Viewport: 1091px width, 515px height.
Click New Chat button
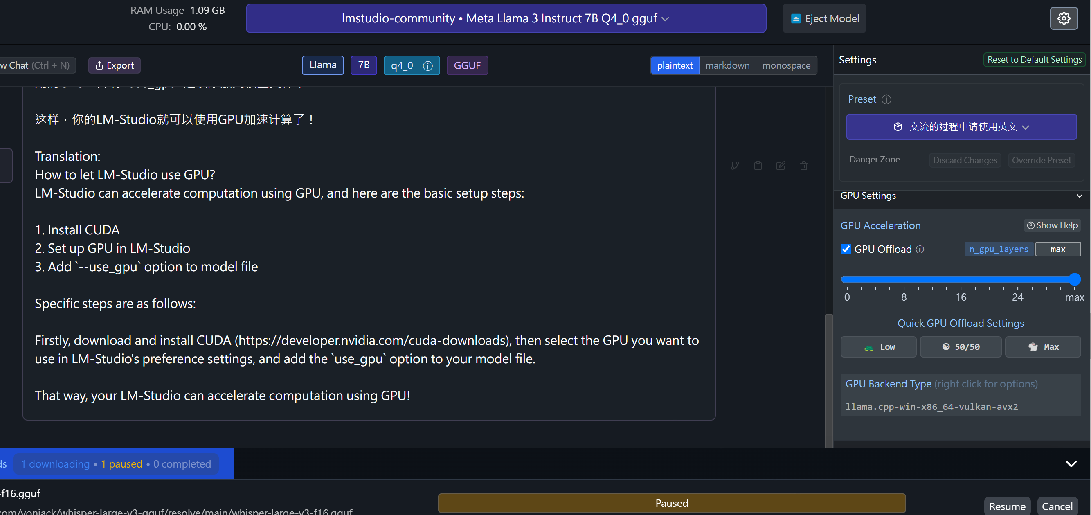point(37,65)
